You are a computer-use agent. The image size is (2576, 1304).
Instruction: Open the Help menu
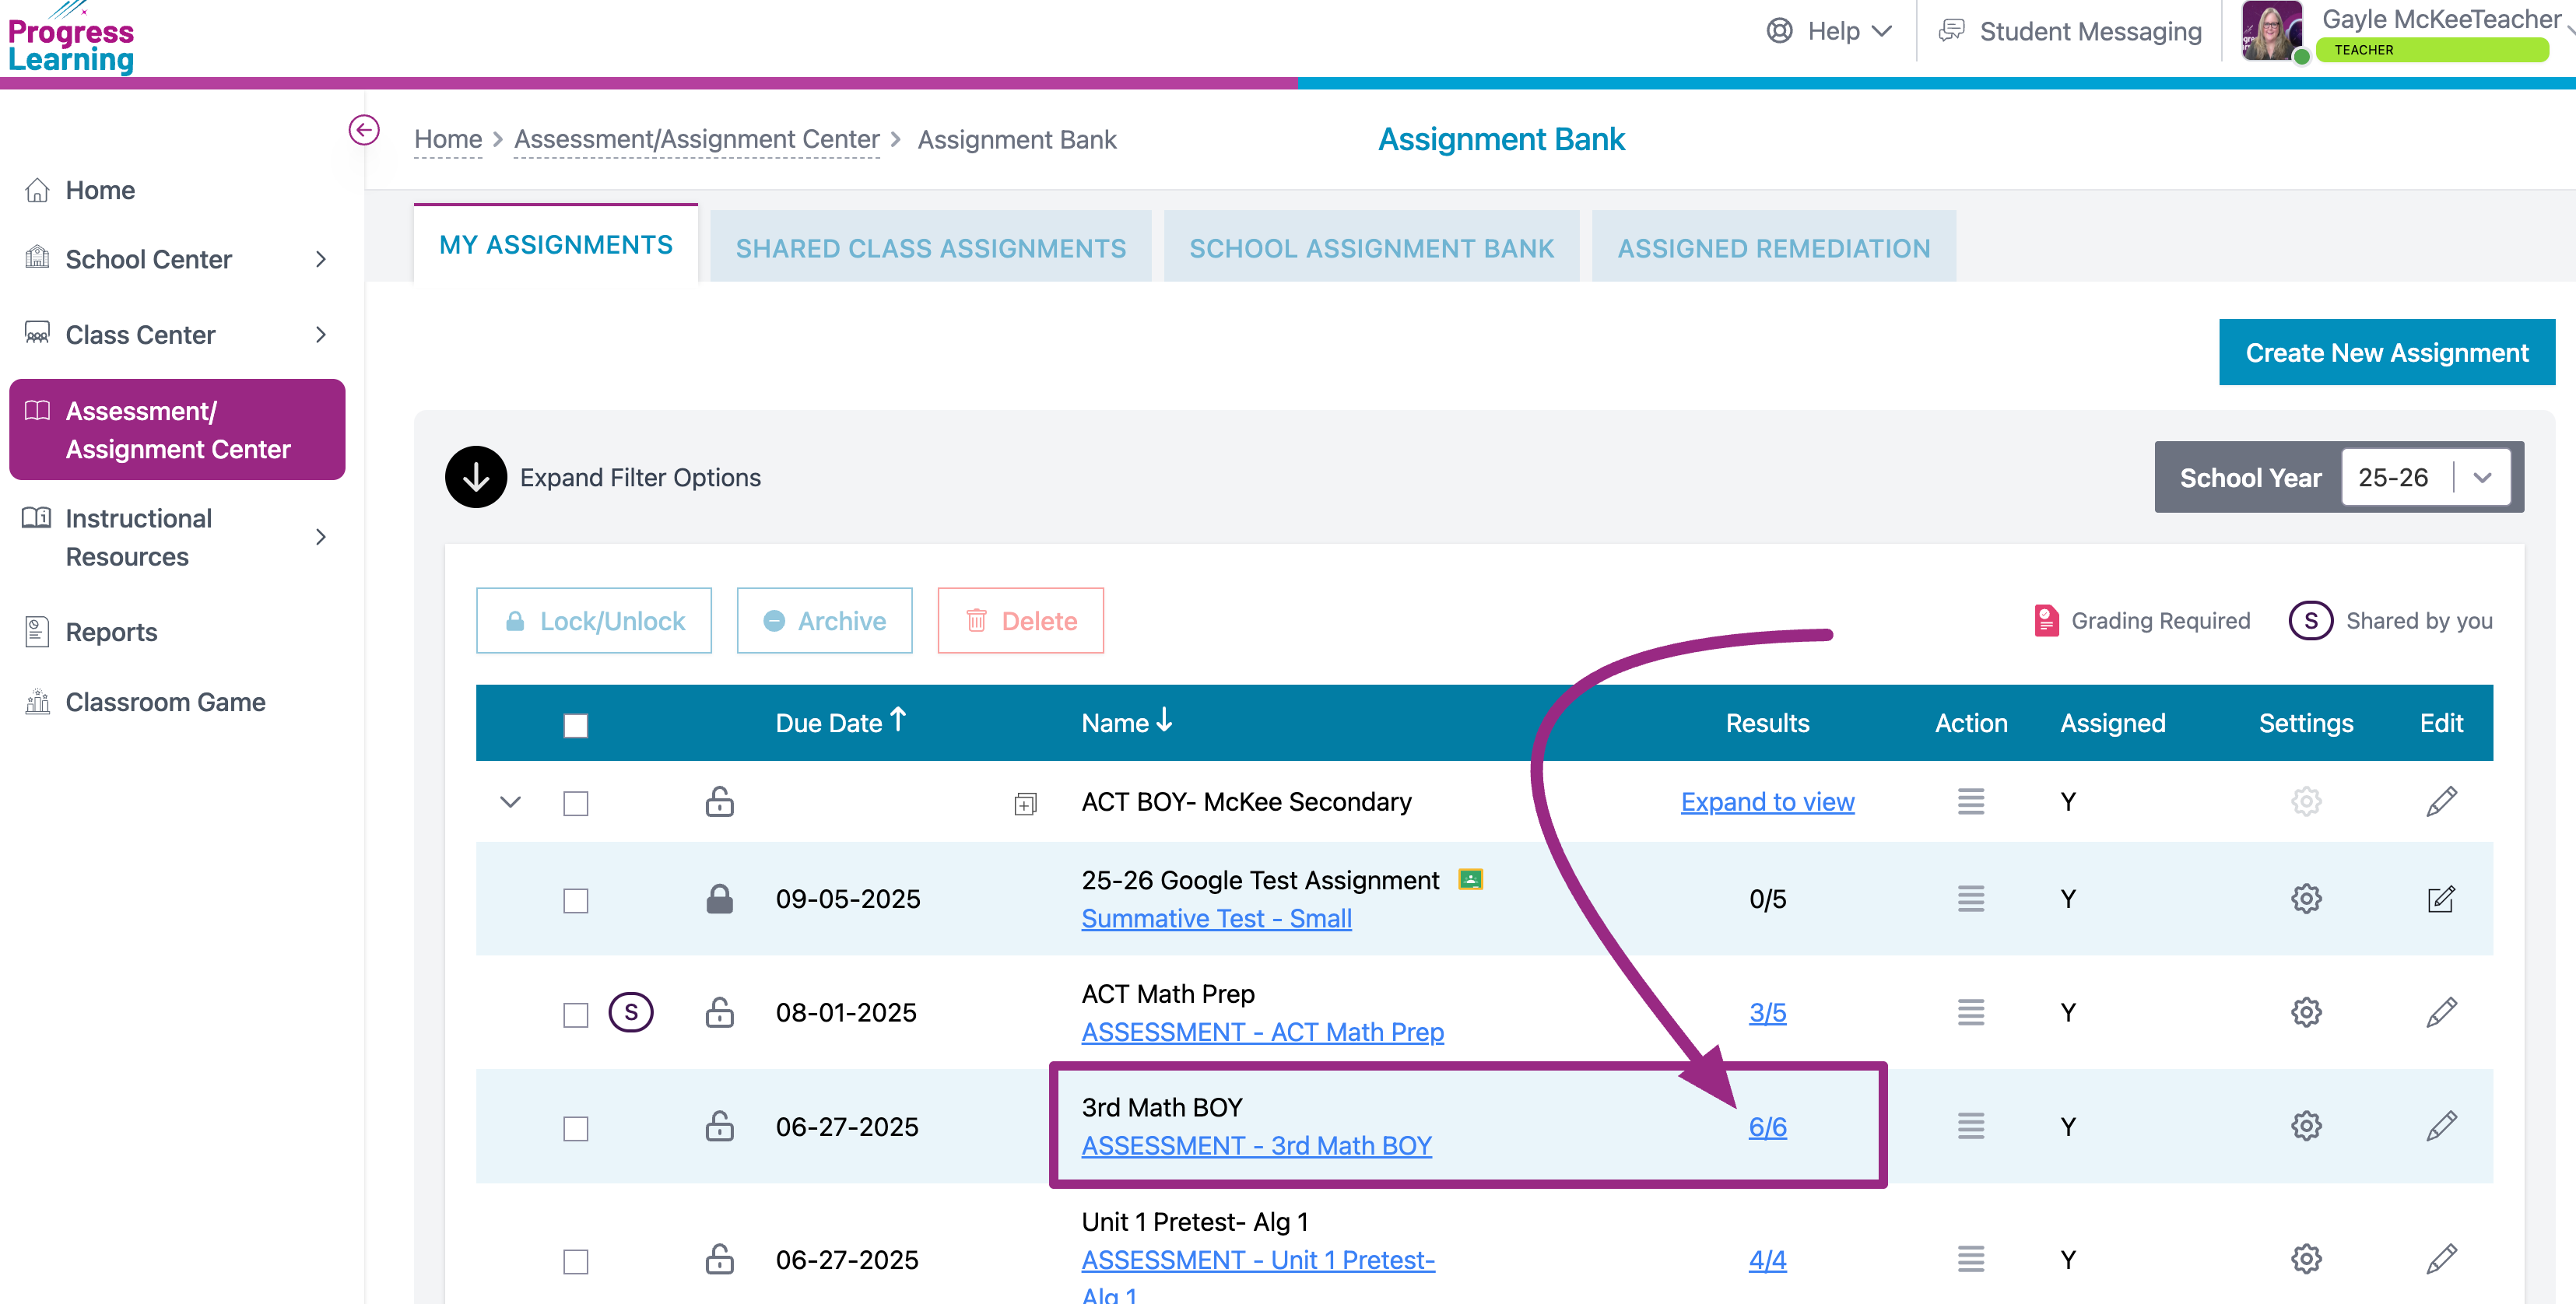click(x=1829, y=31)
